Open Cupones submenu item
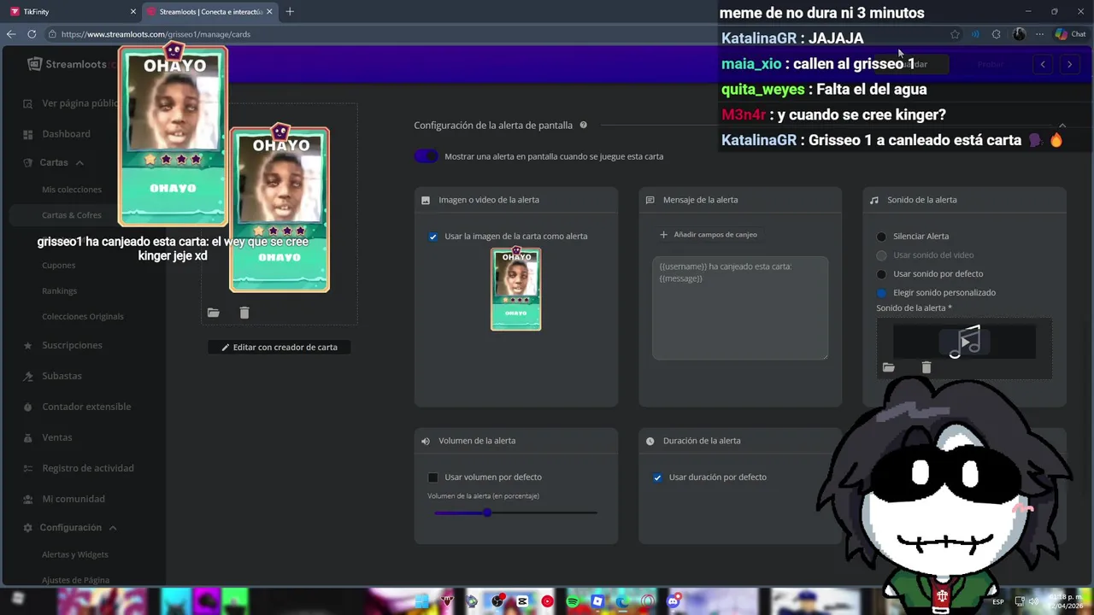 point(59,266)
